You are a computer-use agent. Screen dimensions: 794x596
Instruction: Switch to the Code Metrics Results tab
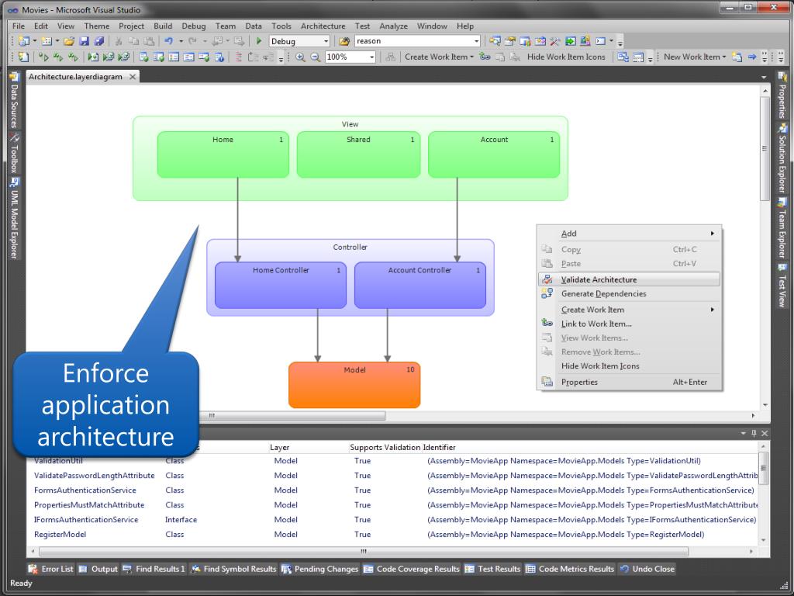[575, 569]
